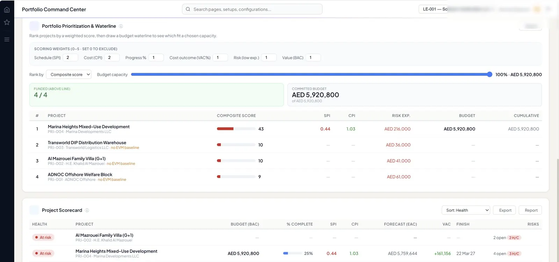This screenshot has width=559, height=262.
Task: Open the Home icon in sidebar
Action: click(x=7, y=9)
